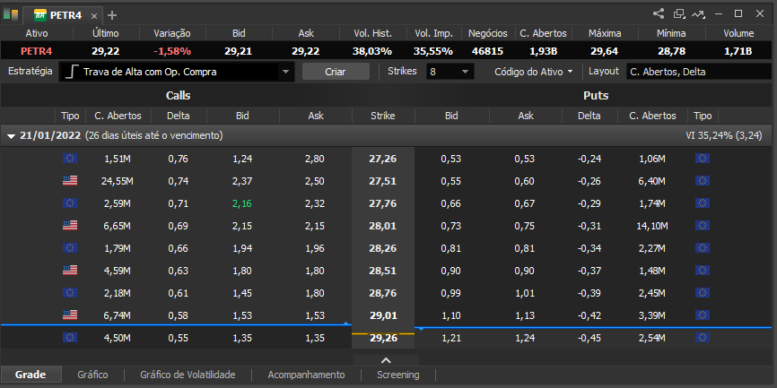The height and width of the screenshot is (388, 777).
Task: Click the Puts section header
Action: tap(596, 96)
